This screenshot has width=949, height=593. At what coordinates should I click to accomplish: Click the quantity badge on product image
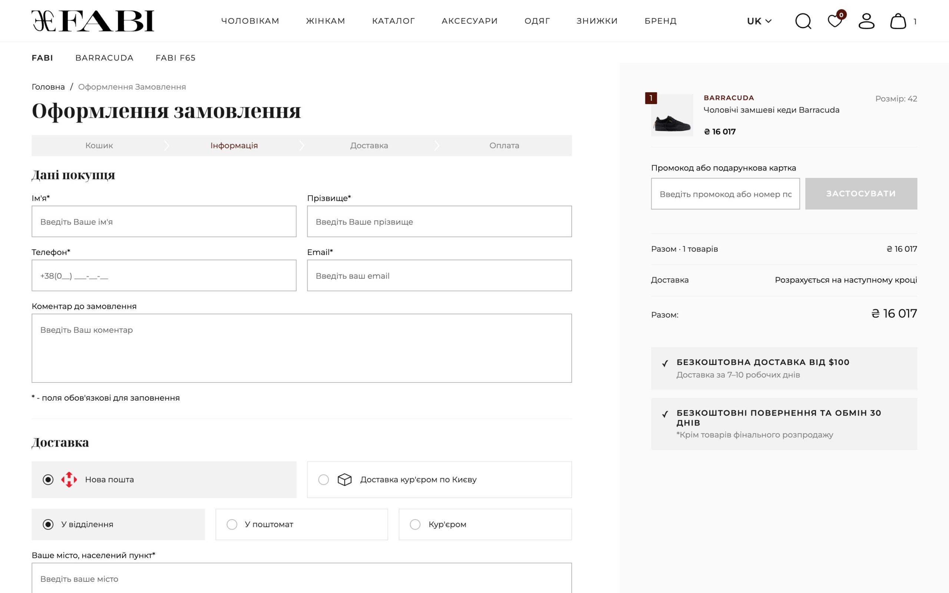tap(651, 98)
